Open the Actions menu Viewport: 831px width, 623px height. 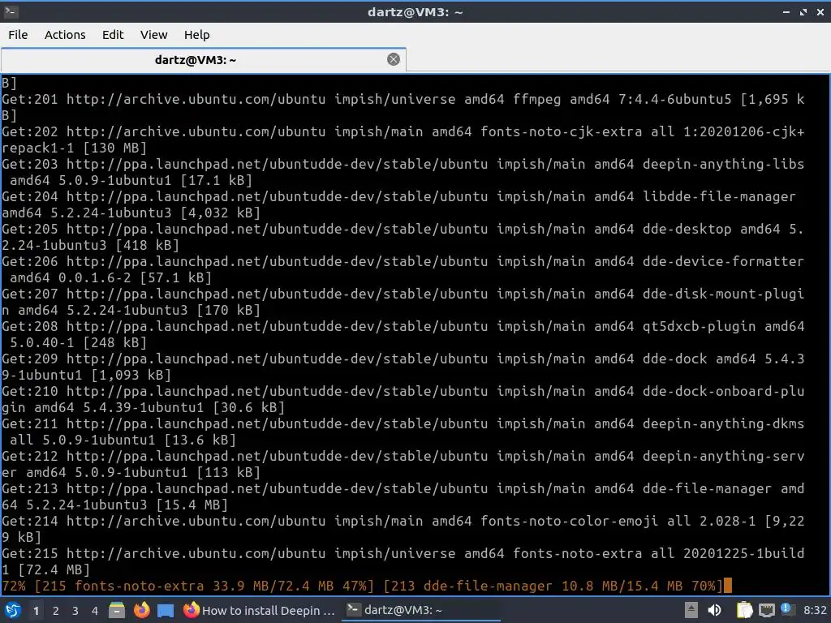(65, 34)
